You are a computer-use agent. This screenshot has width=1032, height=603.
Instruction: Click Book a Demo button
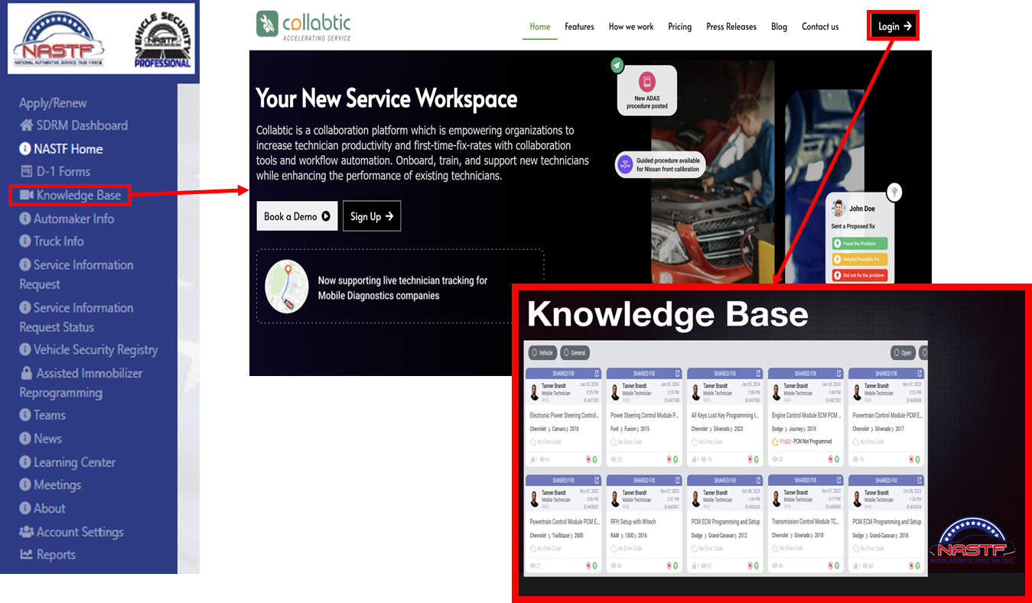point(297,216)
